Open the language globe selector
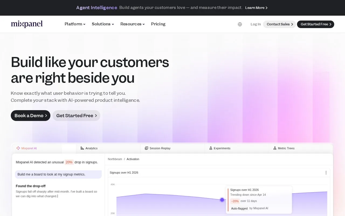The image size is (345, 216). 240,24
